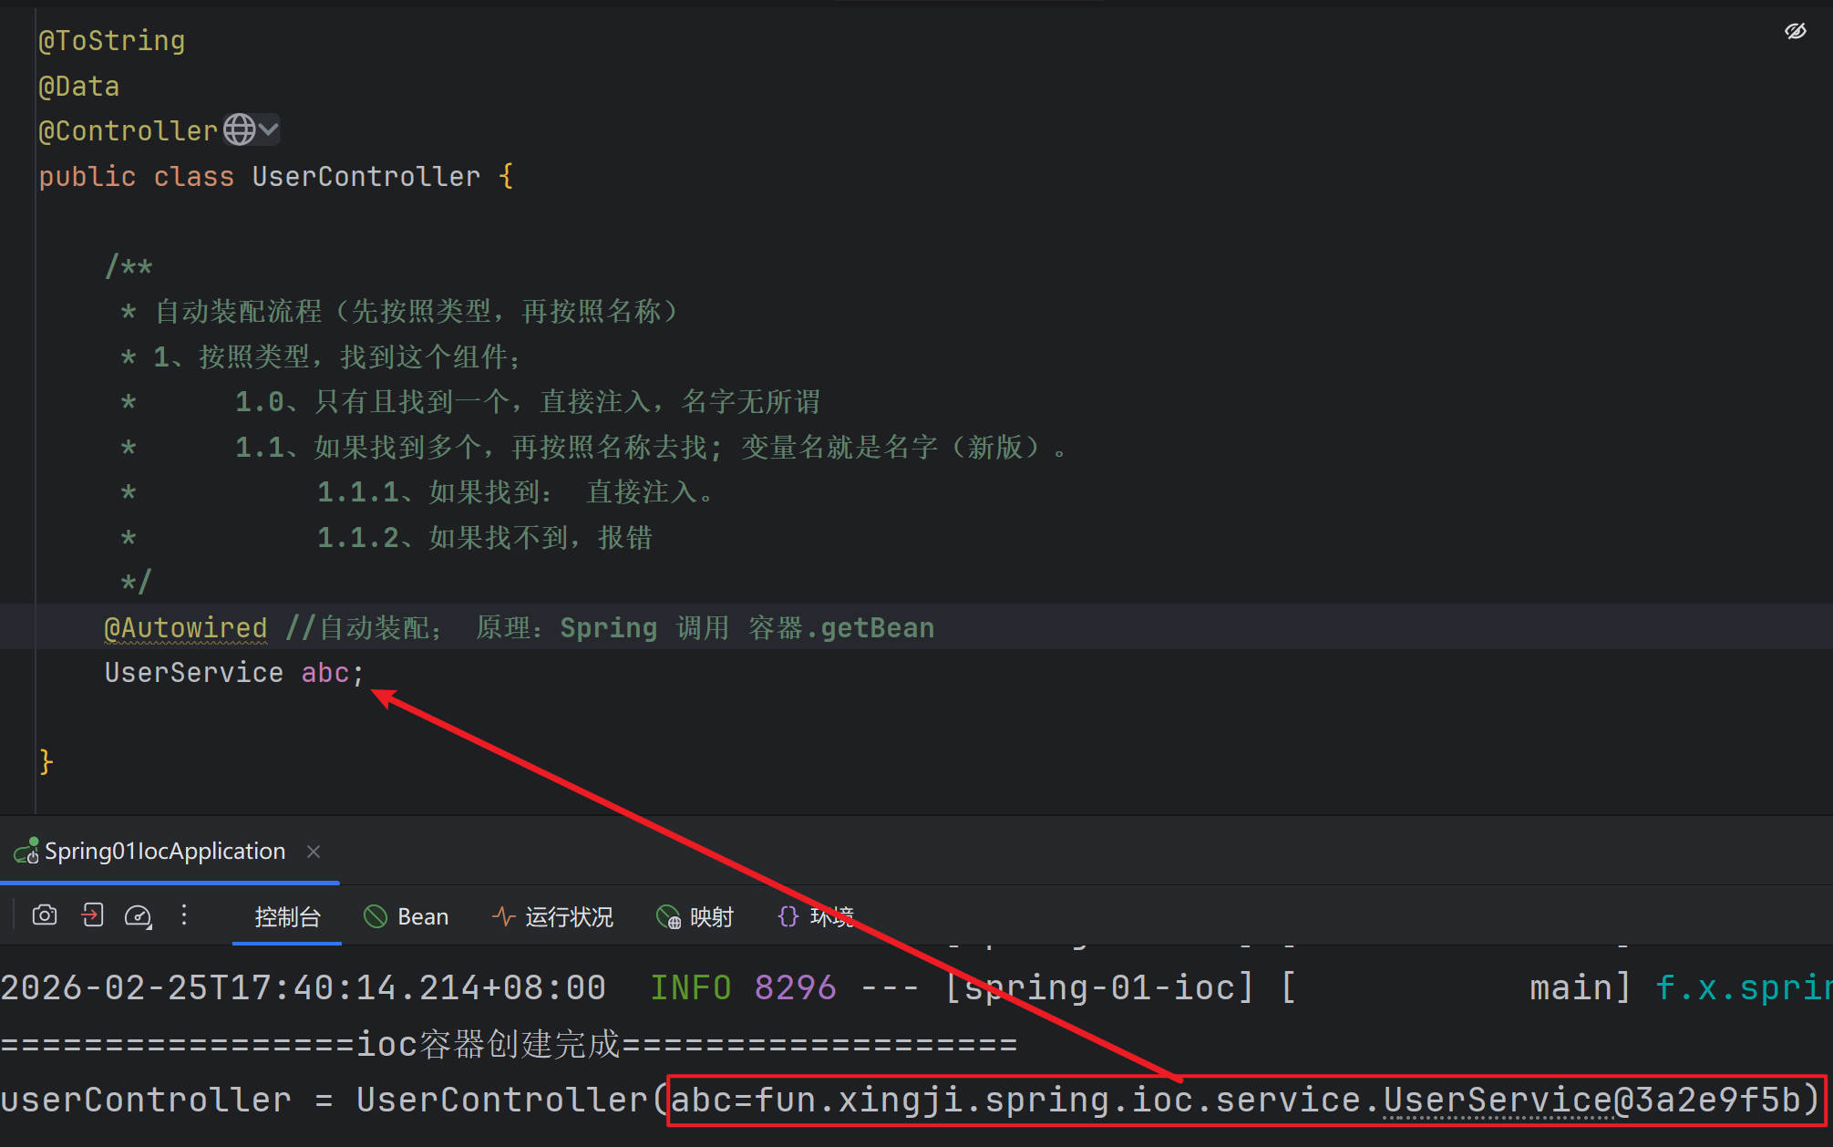The height and width of the screenshot is (1147, 1833).
Task: Click the UserService link in console output
Action: 1498,1100
